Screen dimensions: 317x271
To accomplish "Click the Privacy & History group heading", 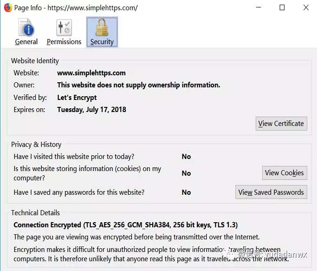I will (36, 145).
